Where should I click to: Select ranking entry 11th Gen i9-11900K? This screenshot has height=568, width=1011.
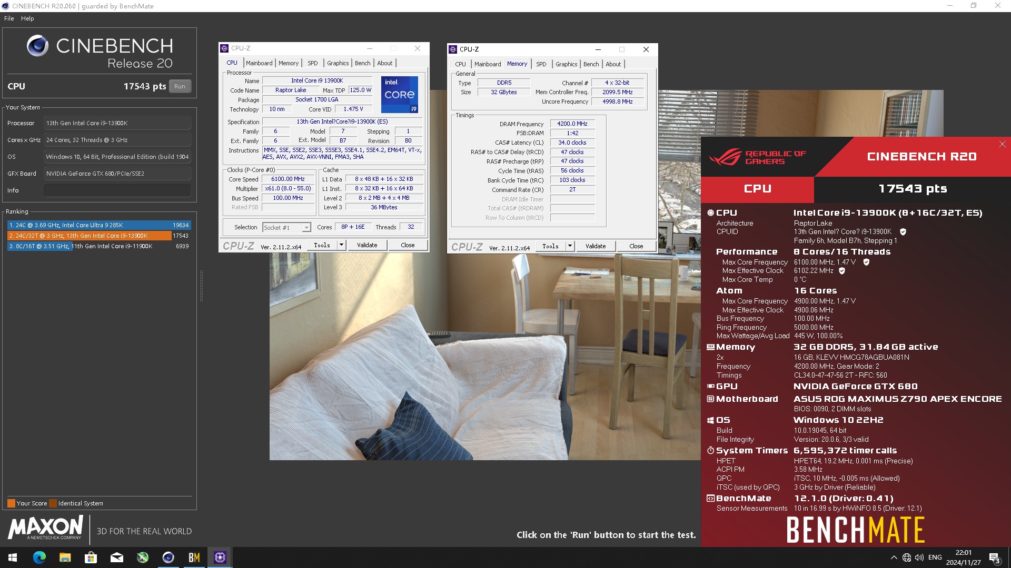[x=99, y=246]
